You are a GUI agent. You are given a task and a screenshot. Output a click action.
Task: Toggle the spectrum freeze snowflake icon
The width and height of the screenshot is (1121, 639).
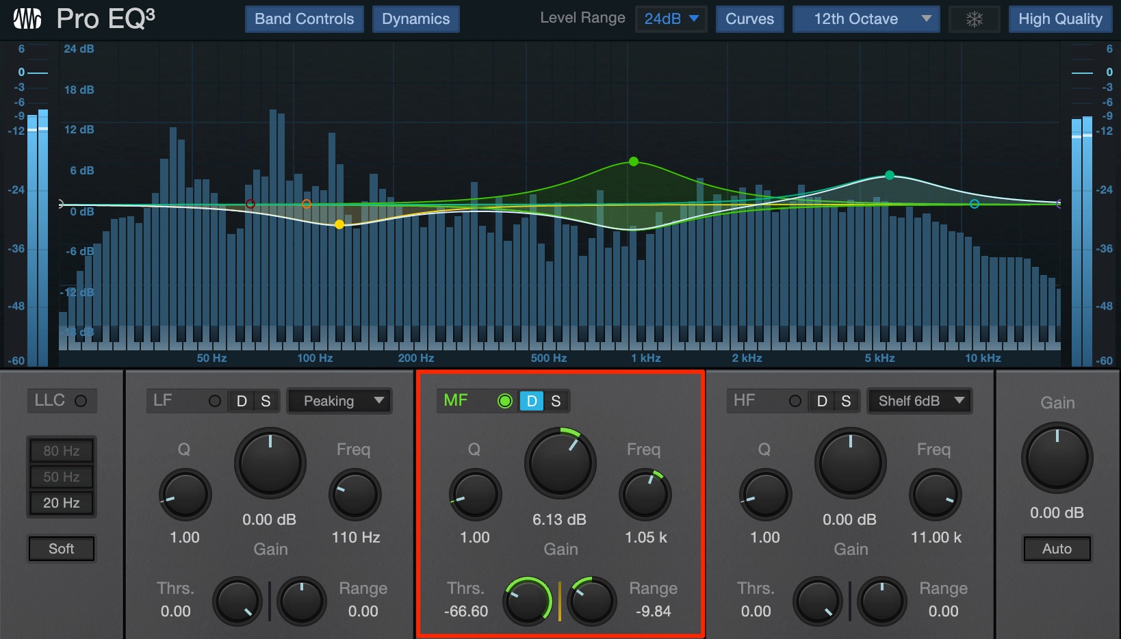[x=975, y=19]
